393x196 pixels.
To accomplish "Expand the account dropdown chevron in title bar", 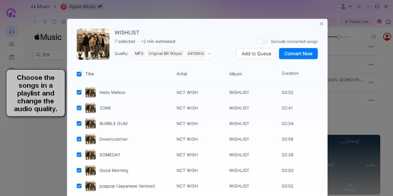I will [x=350, y=6].
